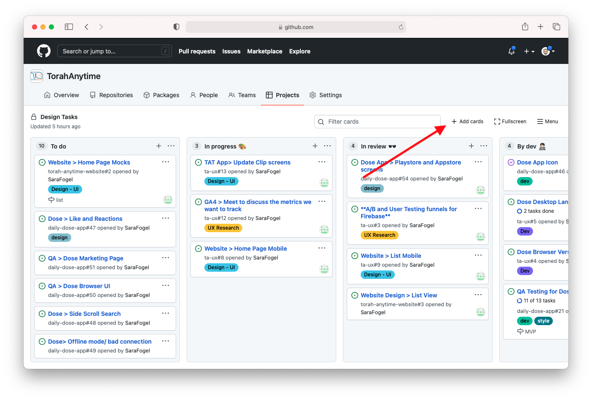
Task: Reload the page
Action: [x=401, y=27]
